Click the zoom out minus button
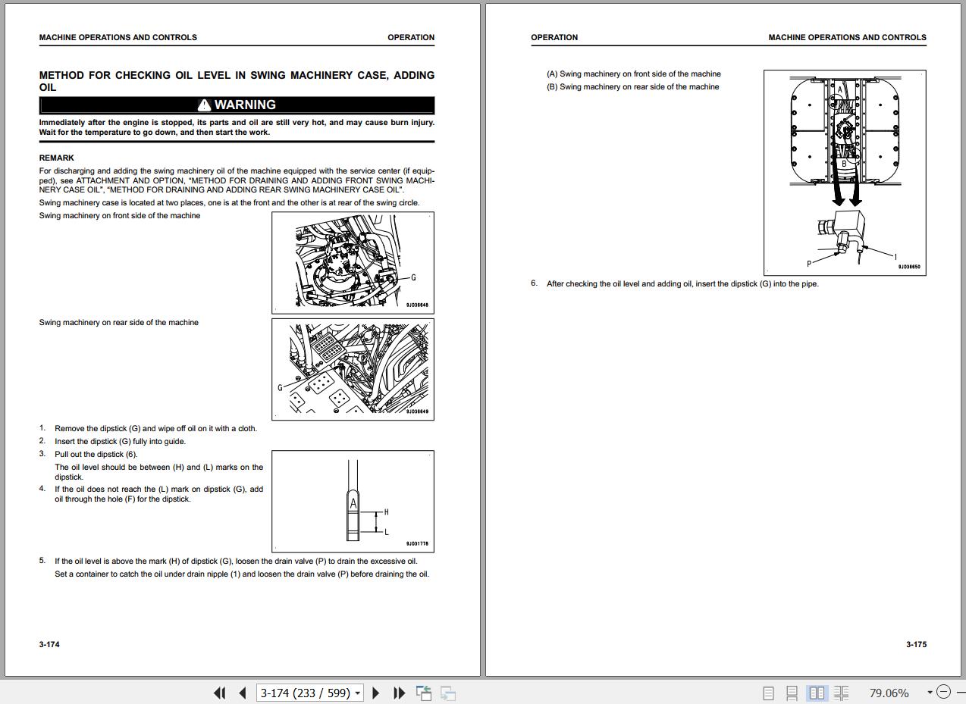Screen dimensions: 966x704 tap(943, 692)
